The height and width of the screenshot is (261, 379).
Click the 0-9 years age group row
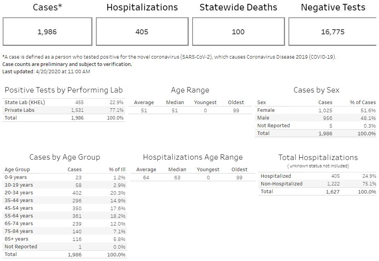tap(64, 177)
